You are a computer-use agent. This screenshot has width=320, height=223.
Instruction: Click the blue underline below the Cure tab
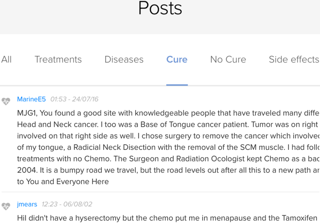tap(177, 85)
